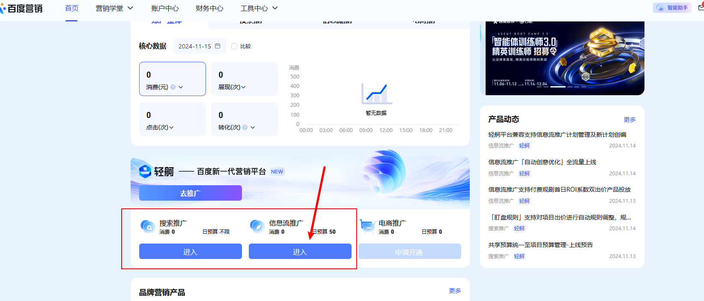The width and height of the screenshot is (704, 301).
Task: Click 日预算 不限 under 搜索推广
Action: pos(216,232)
